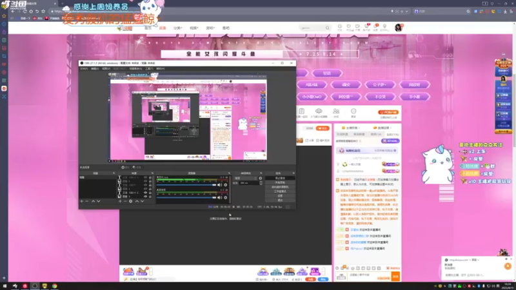Open Windows Start button on taskbar
Viewport: 516px width, 290px height.
[5, 286]
